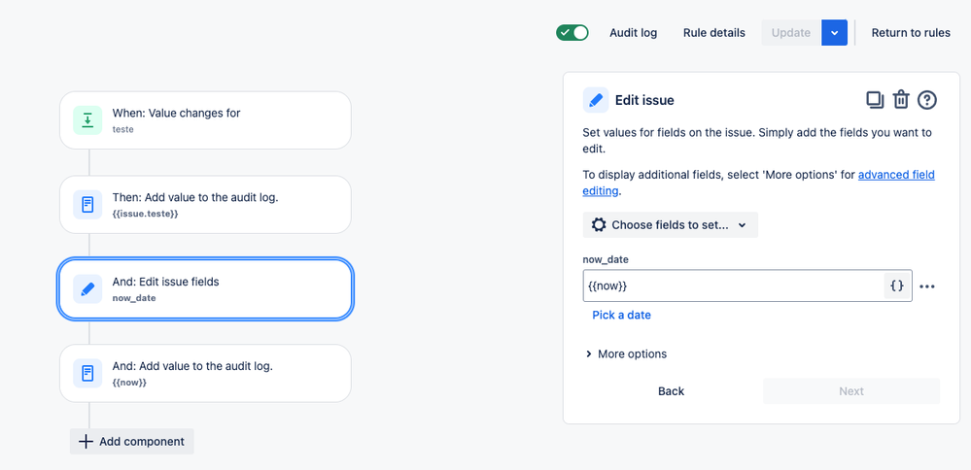Image resolution: width=971 pixels, height=470 pixels.
Task: Click the disabled Next button
Action: [x=851, y=390]
